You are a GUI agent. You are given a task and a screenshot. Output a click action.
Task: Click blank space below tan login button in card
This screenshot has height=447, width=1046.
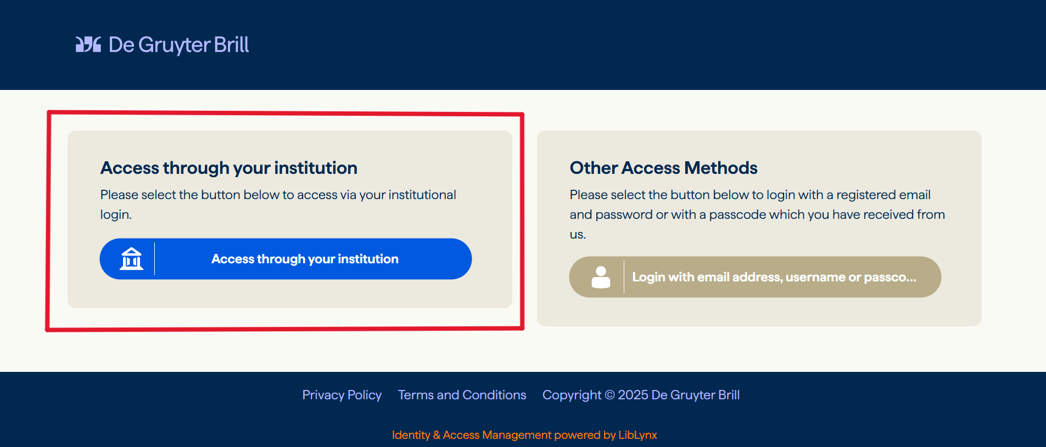758,312
